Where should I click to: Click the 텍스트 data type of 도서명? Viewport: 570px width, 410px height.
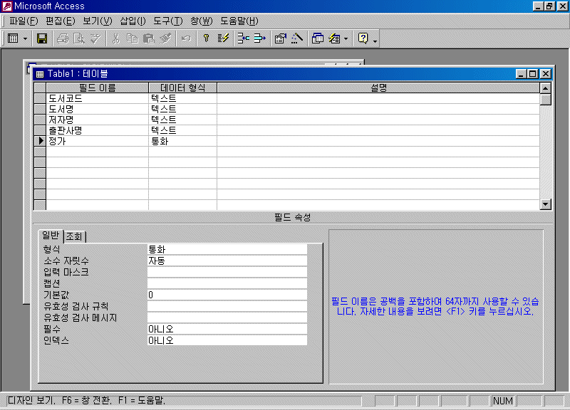[x=182, y=109]
